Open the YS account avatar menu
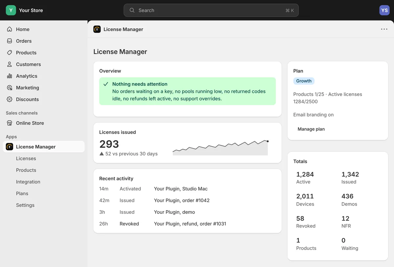The width and height of the screenshot is (394, 267). (384, 10)
